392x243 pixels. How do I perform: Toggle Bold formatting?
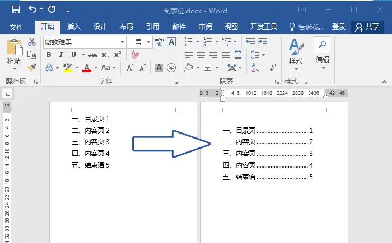(x=49, y=55)
